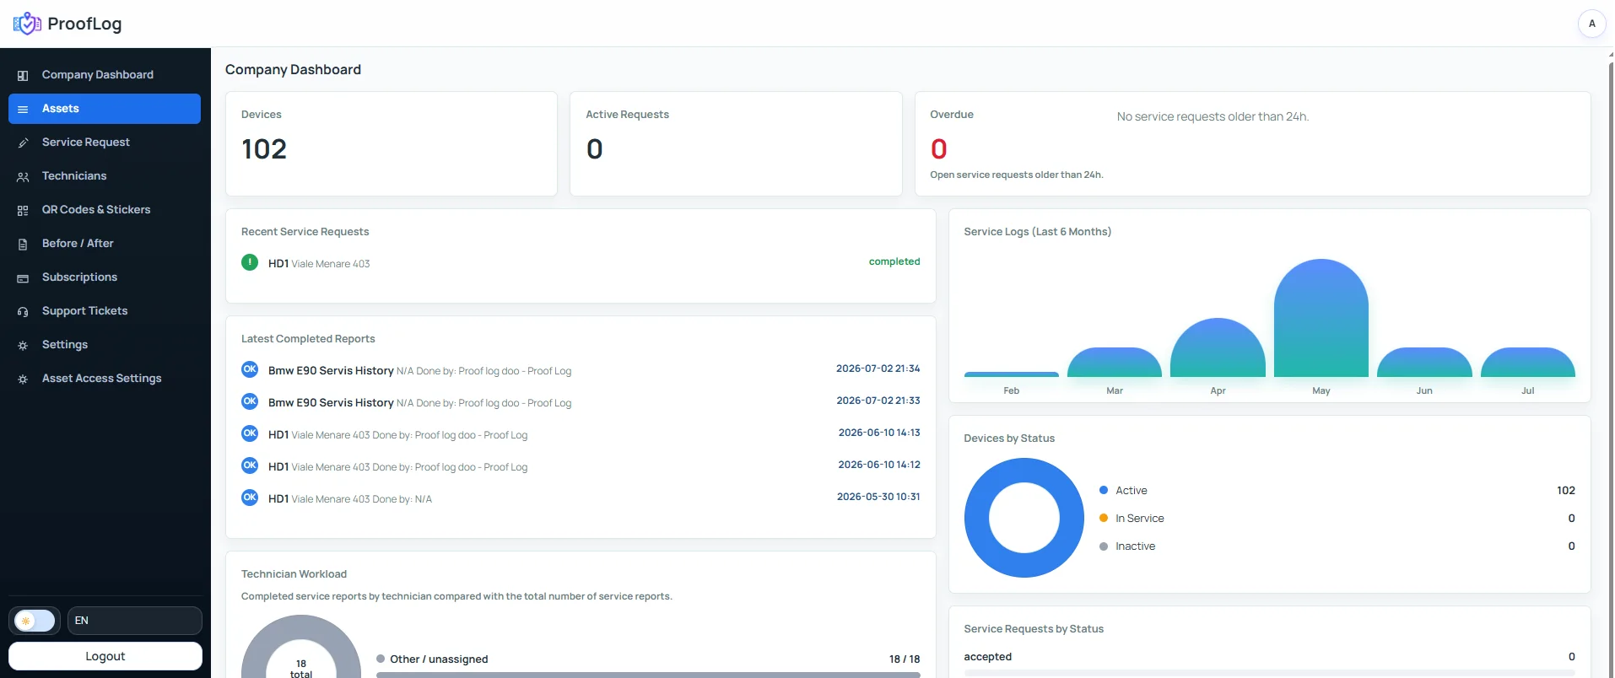The image size is (1615, 678).
Task: Click the blue Active legend dot
Action: click(1104, 490)
